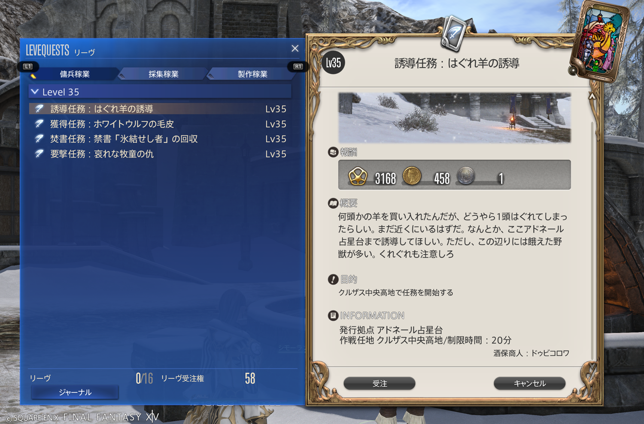This screenshot has width=644, height=424.
Task: Click the feather icon beside 焚書任務
Action: pyautogui.click(x=39, y=138)
